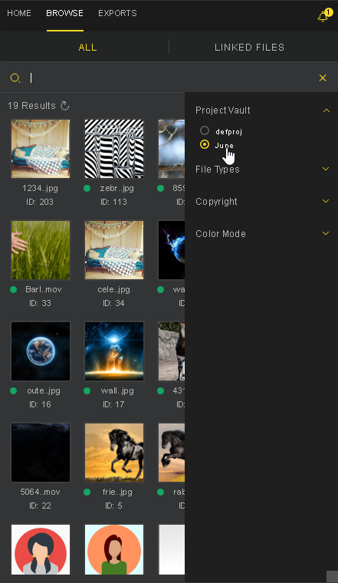Click green status dot beside Barl..mov
338x583 pixels.
13,290
